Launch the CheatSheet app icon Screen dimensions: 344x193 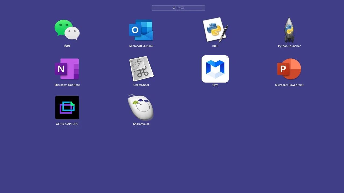[x=141, y=69]
